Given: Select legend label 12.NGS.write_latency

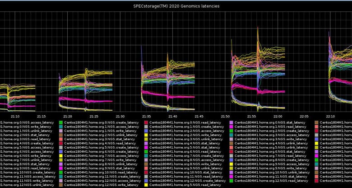Looking at the screenshot, I should click(101, 185).
